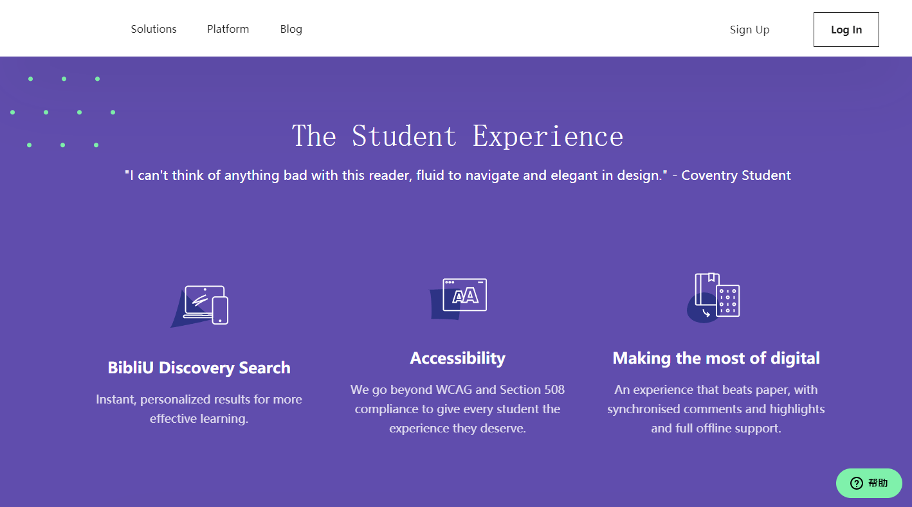Click the Accessibility AA font-size icon
Screen dimensions: 912x507
click(x=458, y=299)
